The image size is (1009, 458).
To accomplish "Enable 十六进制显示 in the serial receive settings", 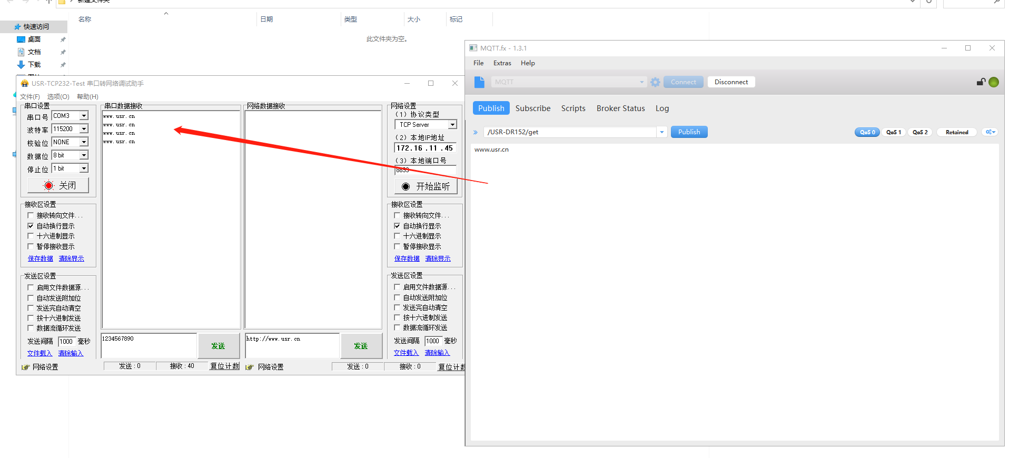I will (x=31, y=236).
